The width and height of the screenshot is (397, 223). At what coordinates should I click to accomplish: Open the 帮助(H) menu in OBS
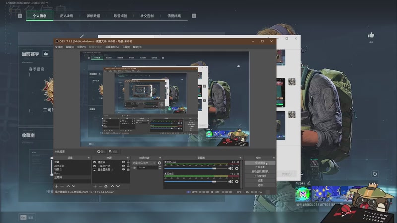pyautogui.click(x=137, y=47)
